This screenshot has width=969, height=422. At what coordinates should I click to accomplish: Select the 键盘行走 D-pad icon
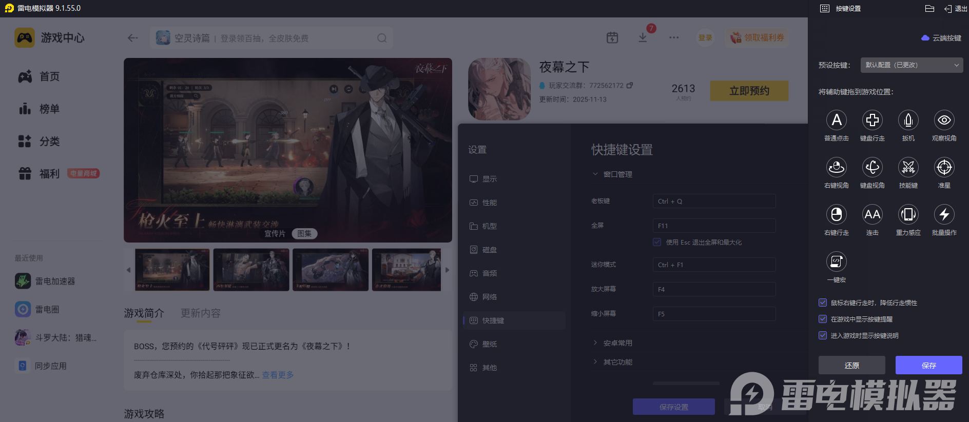point(872,120)
